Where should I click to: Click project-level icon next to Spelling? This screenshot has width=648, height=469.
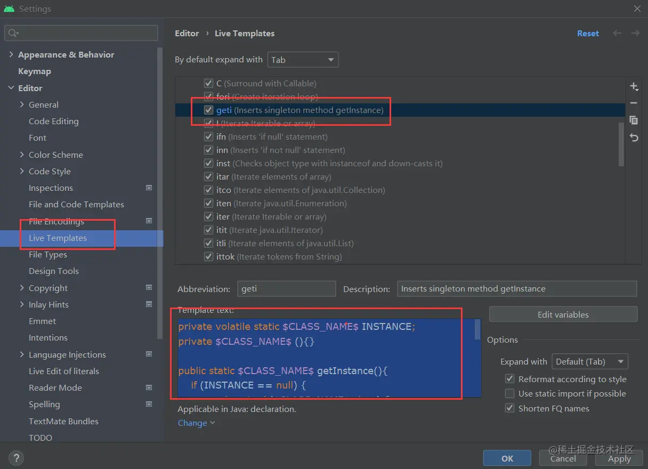click(149, 404)
